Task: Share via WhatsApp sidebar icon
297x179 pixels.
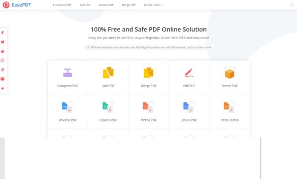Action: (x=3, y=60)
